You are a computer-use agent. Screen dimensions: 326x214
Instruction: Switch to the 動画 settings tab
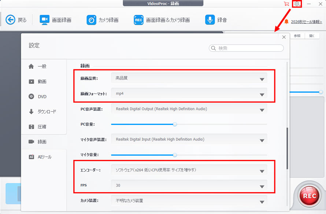[44, 81]
